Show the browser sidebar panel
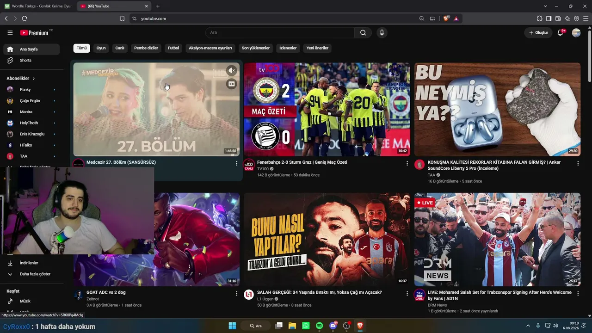Viewport: 592px width, 333px height. 549,18
